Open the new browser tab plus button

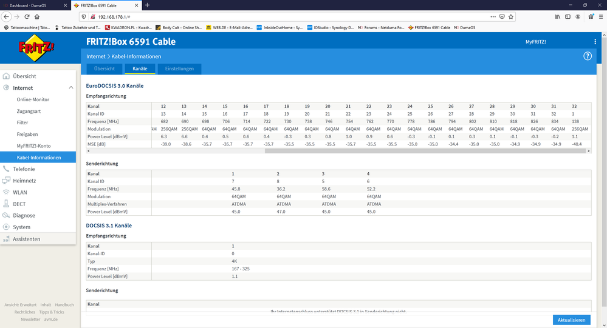(x=147, y=5)
